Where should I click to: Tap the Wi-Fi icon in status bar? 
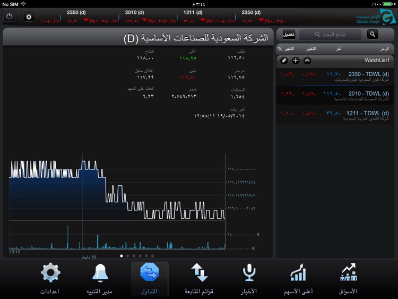coord(23,4)
